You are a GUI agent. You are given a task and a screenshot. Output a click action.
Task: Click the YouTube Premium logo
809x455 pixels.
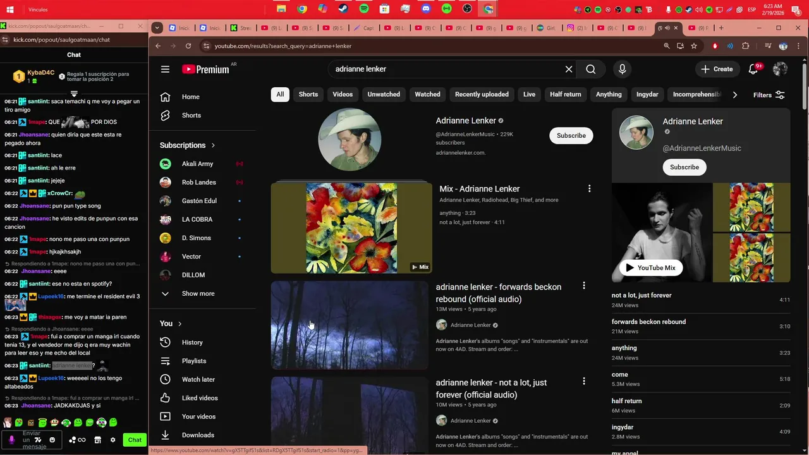click(205, 69)
